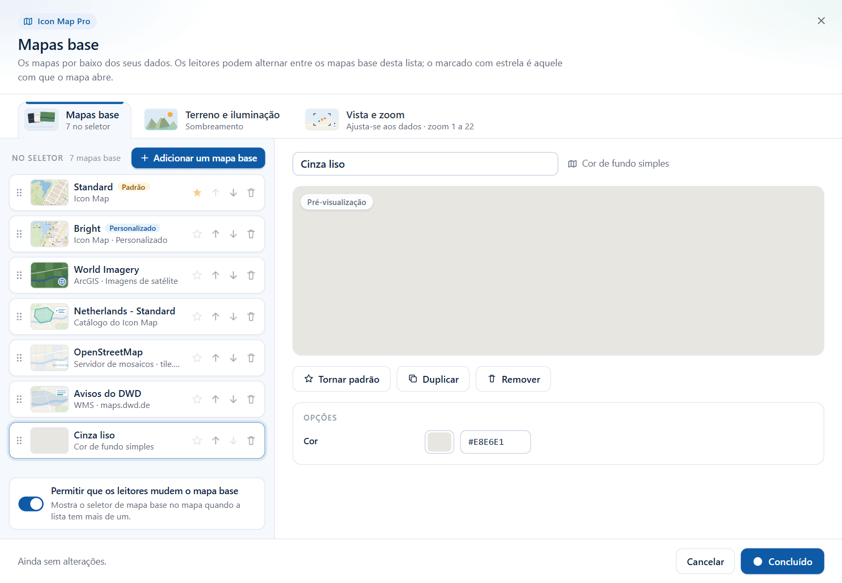Screen dimensions: 842x583
Task: Click the Remover button
Action: coord(513,379)
